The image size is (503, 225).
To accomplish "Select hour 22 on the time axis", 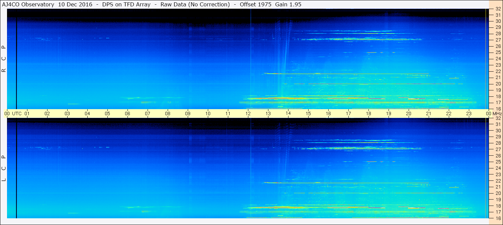I will (449, 114).
